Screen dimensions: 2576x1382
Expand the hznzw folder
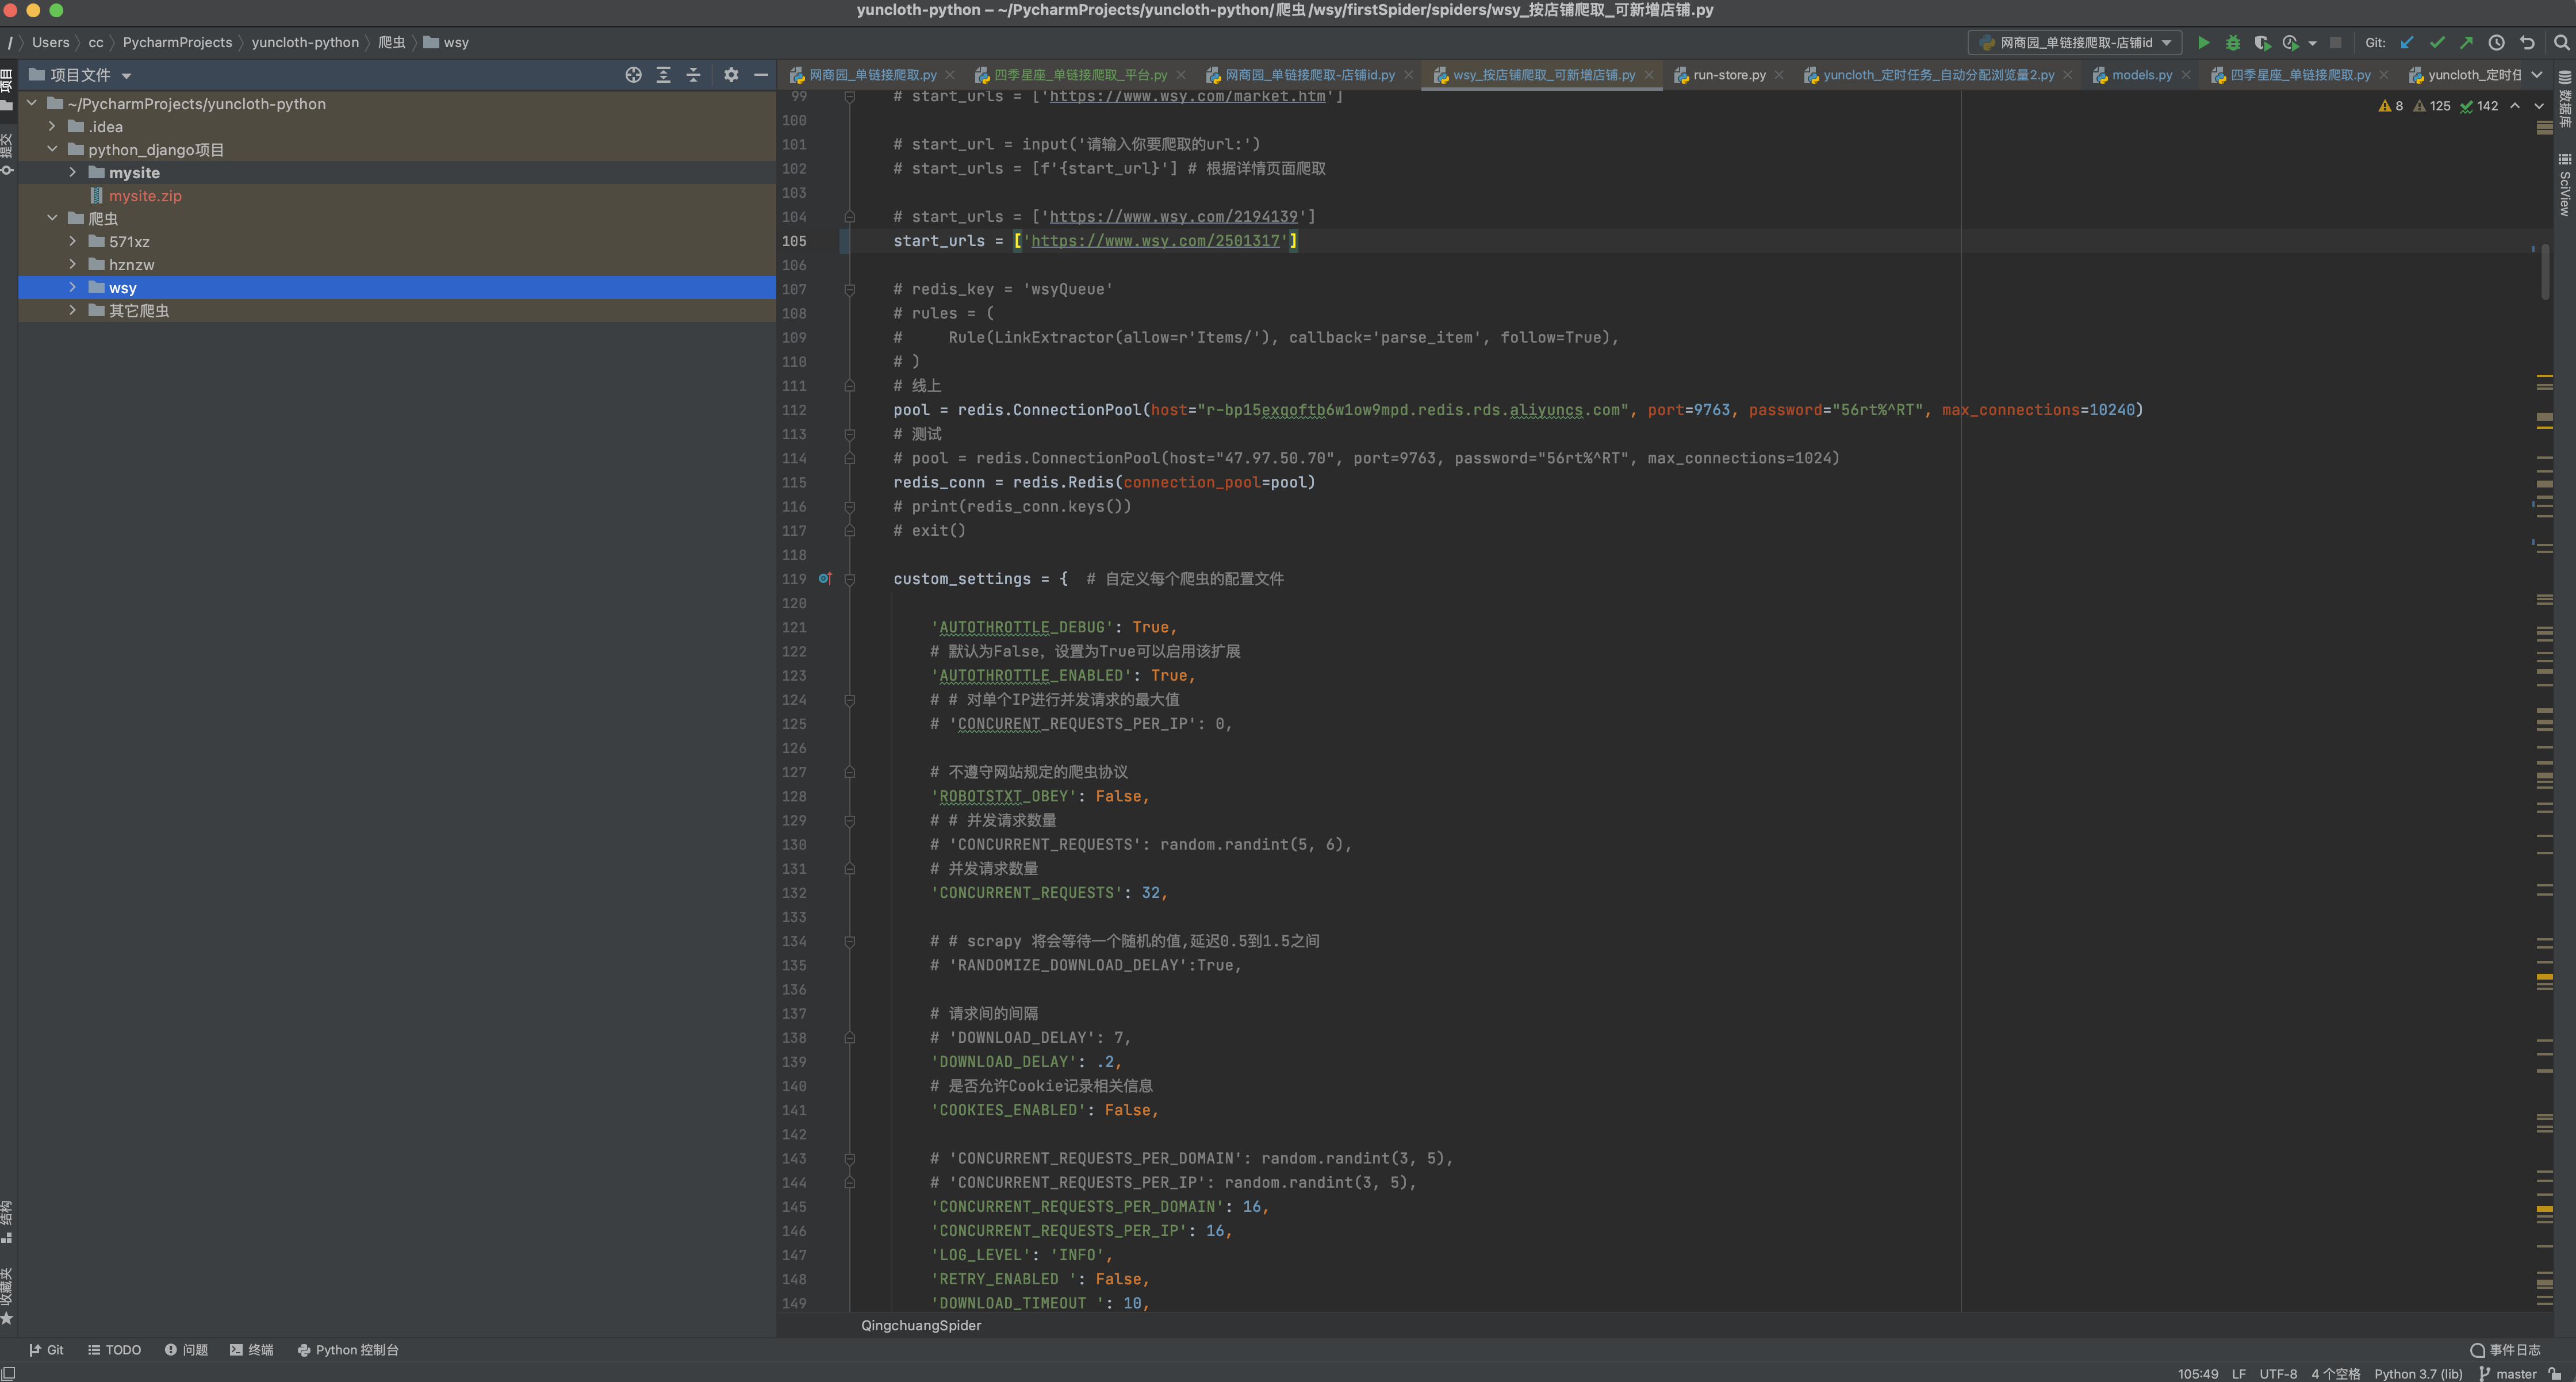tap(72, 265)
